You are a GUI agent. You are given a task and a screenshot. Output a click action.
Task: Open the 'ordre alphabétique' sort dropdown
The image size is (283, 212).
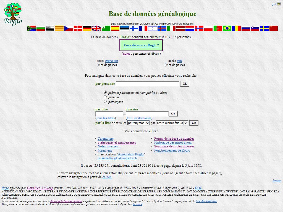tap(172, 123)
